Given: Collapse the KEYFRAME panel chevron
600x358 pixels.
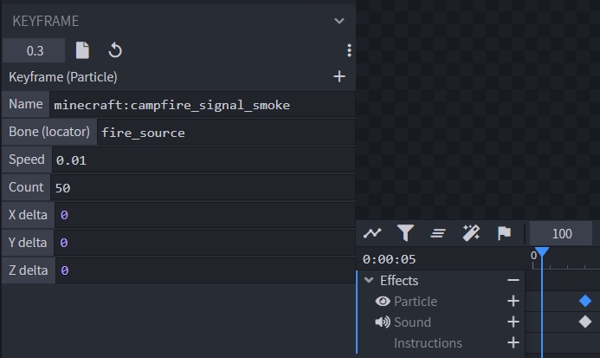Looking at the screenshot, I should coord(339,21).
